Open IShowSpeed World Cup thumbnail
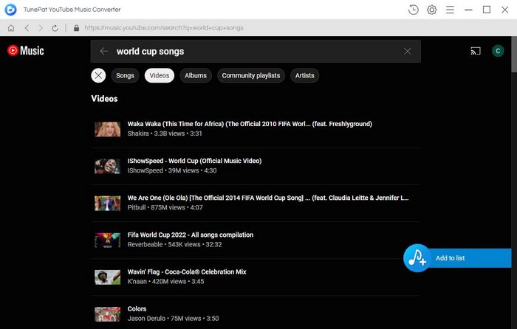 click(x=108, y=166)
